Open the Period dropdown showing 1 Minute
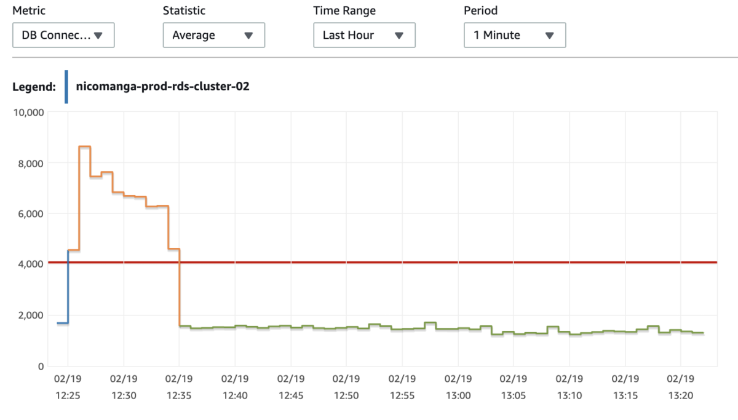Image resolution: width=738 pixels, height=420 pixels. (x=515, y=35)
